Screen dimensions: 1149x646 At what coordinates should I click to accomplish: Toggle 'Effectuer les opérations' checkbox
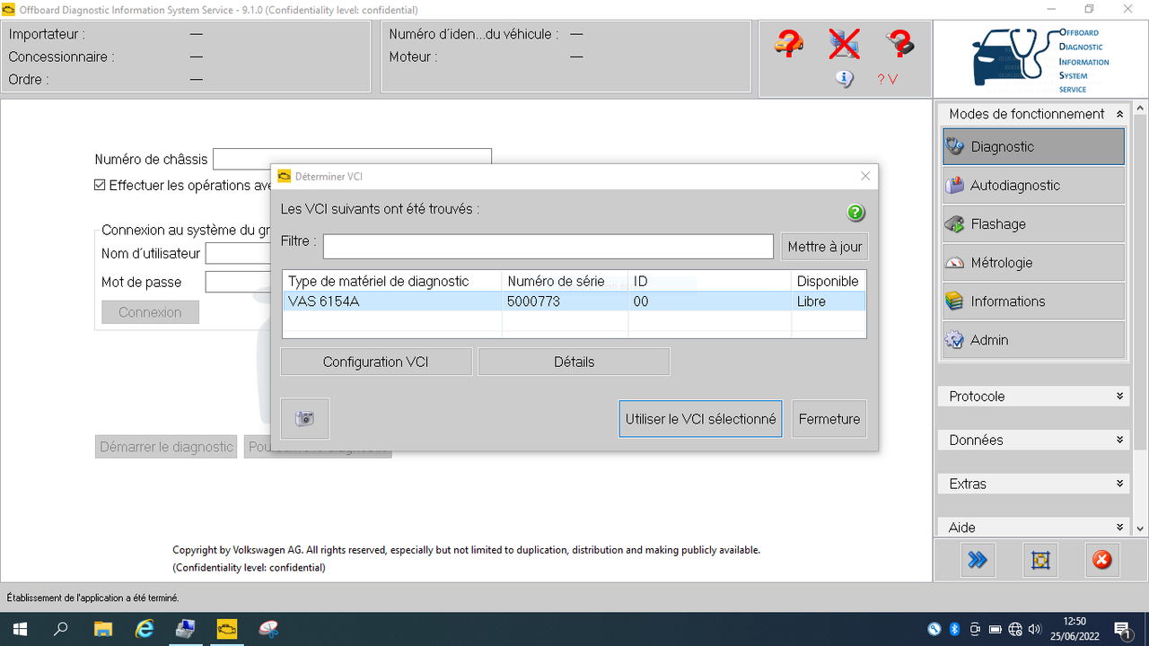(x=101, y=186)
